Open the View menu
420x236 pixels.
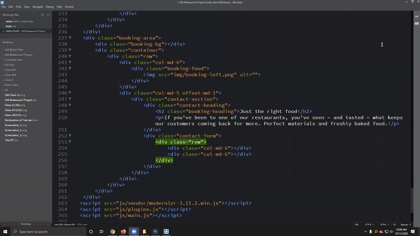(27, 7)
